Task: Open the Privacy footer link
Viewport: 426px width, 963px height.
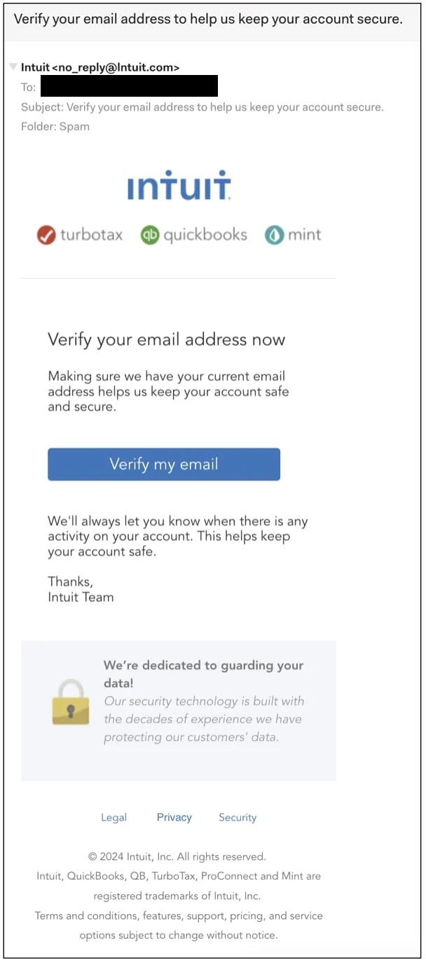Action: [x=174, y=817]
